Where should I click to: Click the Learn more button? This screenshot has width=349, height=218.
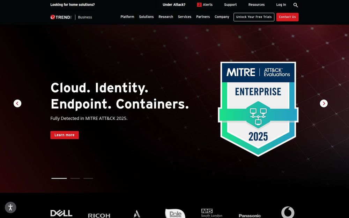65,135
